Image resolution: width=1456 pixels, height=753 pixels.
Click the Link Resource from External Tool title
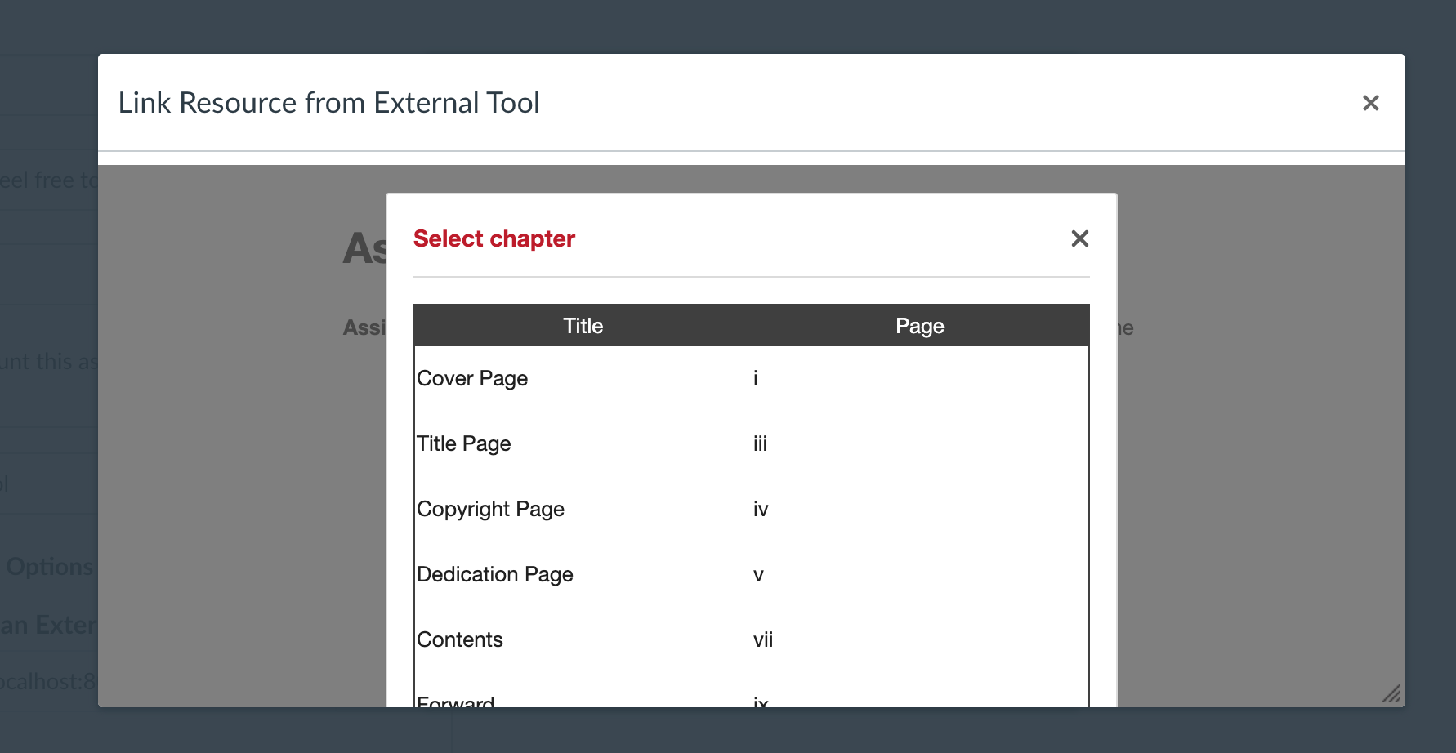pos(330,103)
